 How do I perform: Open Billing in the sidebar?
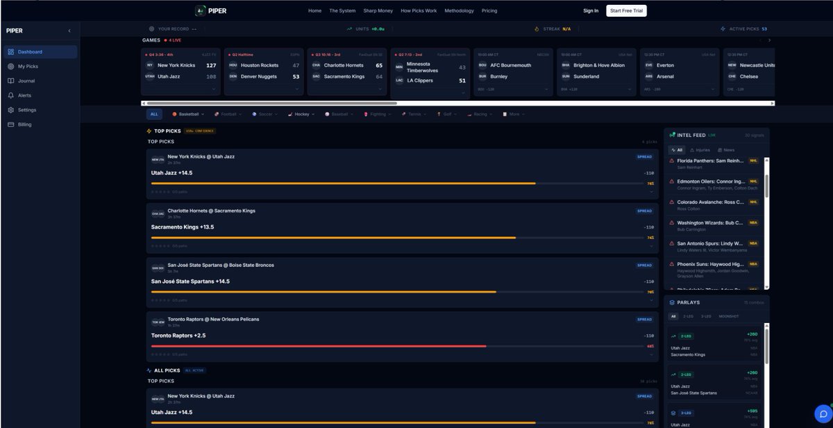pos(40,125)
